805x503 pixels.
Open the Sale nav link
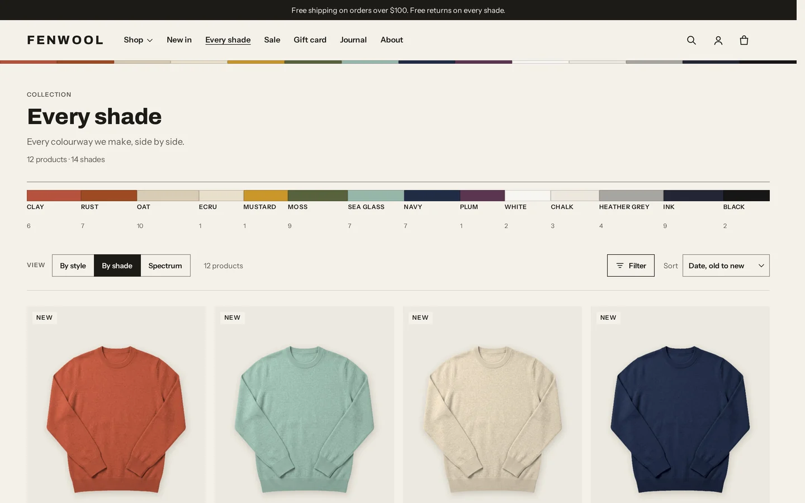(272, 40)
